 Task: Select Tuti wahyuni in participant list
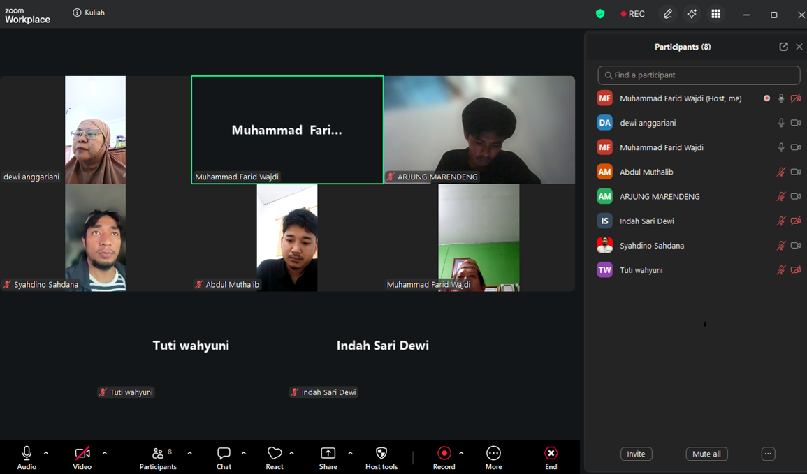pyautogui.click(x=699, y=270)
